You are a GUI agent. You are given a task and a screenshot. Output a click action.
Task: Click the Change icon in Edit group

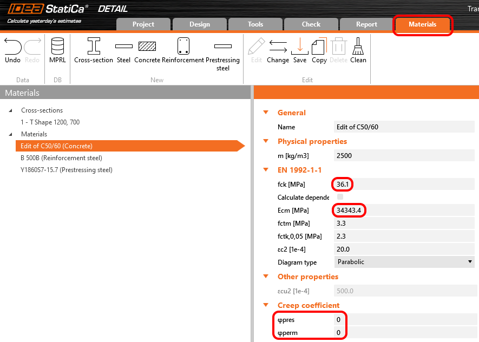278,47
